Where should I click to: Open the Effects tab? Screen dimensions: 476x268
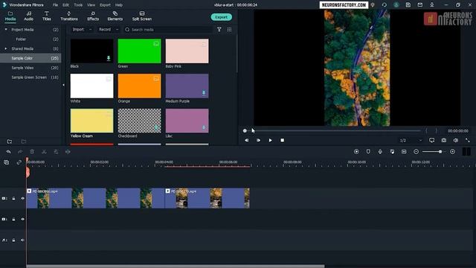click(x=93, y=16)
